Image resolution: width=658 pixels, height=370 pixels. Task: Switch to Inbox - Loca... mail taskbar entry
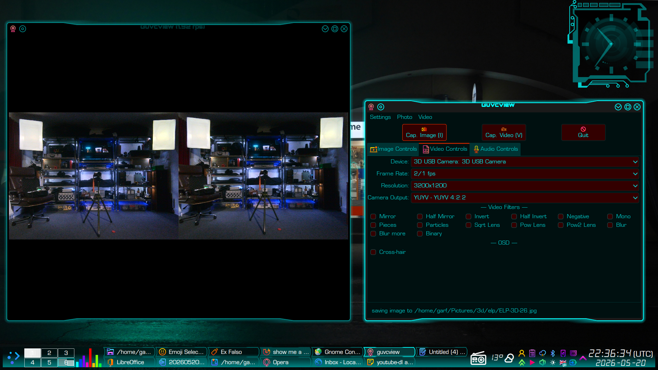338,362
